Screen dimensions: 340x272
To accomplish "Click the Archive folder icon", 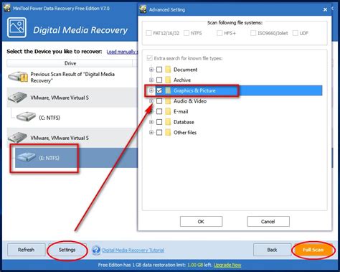I will click(168, 80).
